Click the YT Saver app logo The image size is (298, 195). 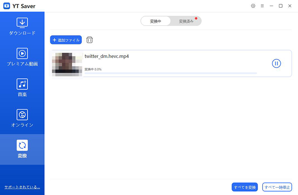point(7,6)
